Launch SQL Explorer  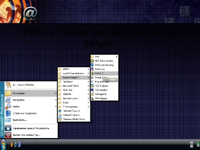pyautogui.click(x=102, y=86)
